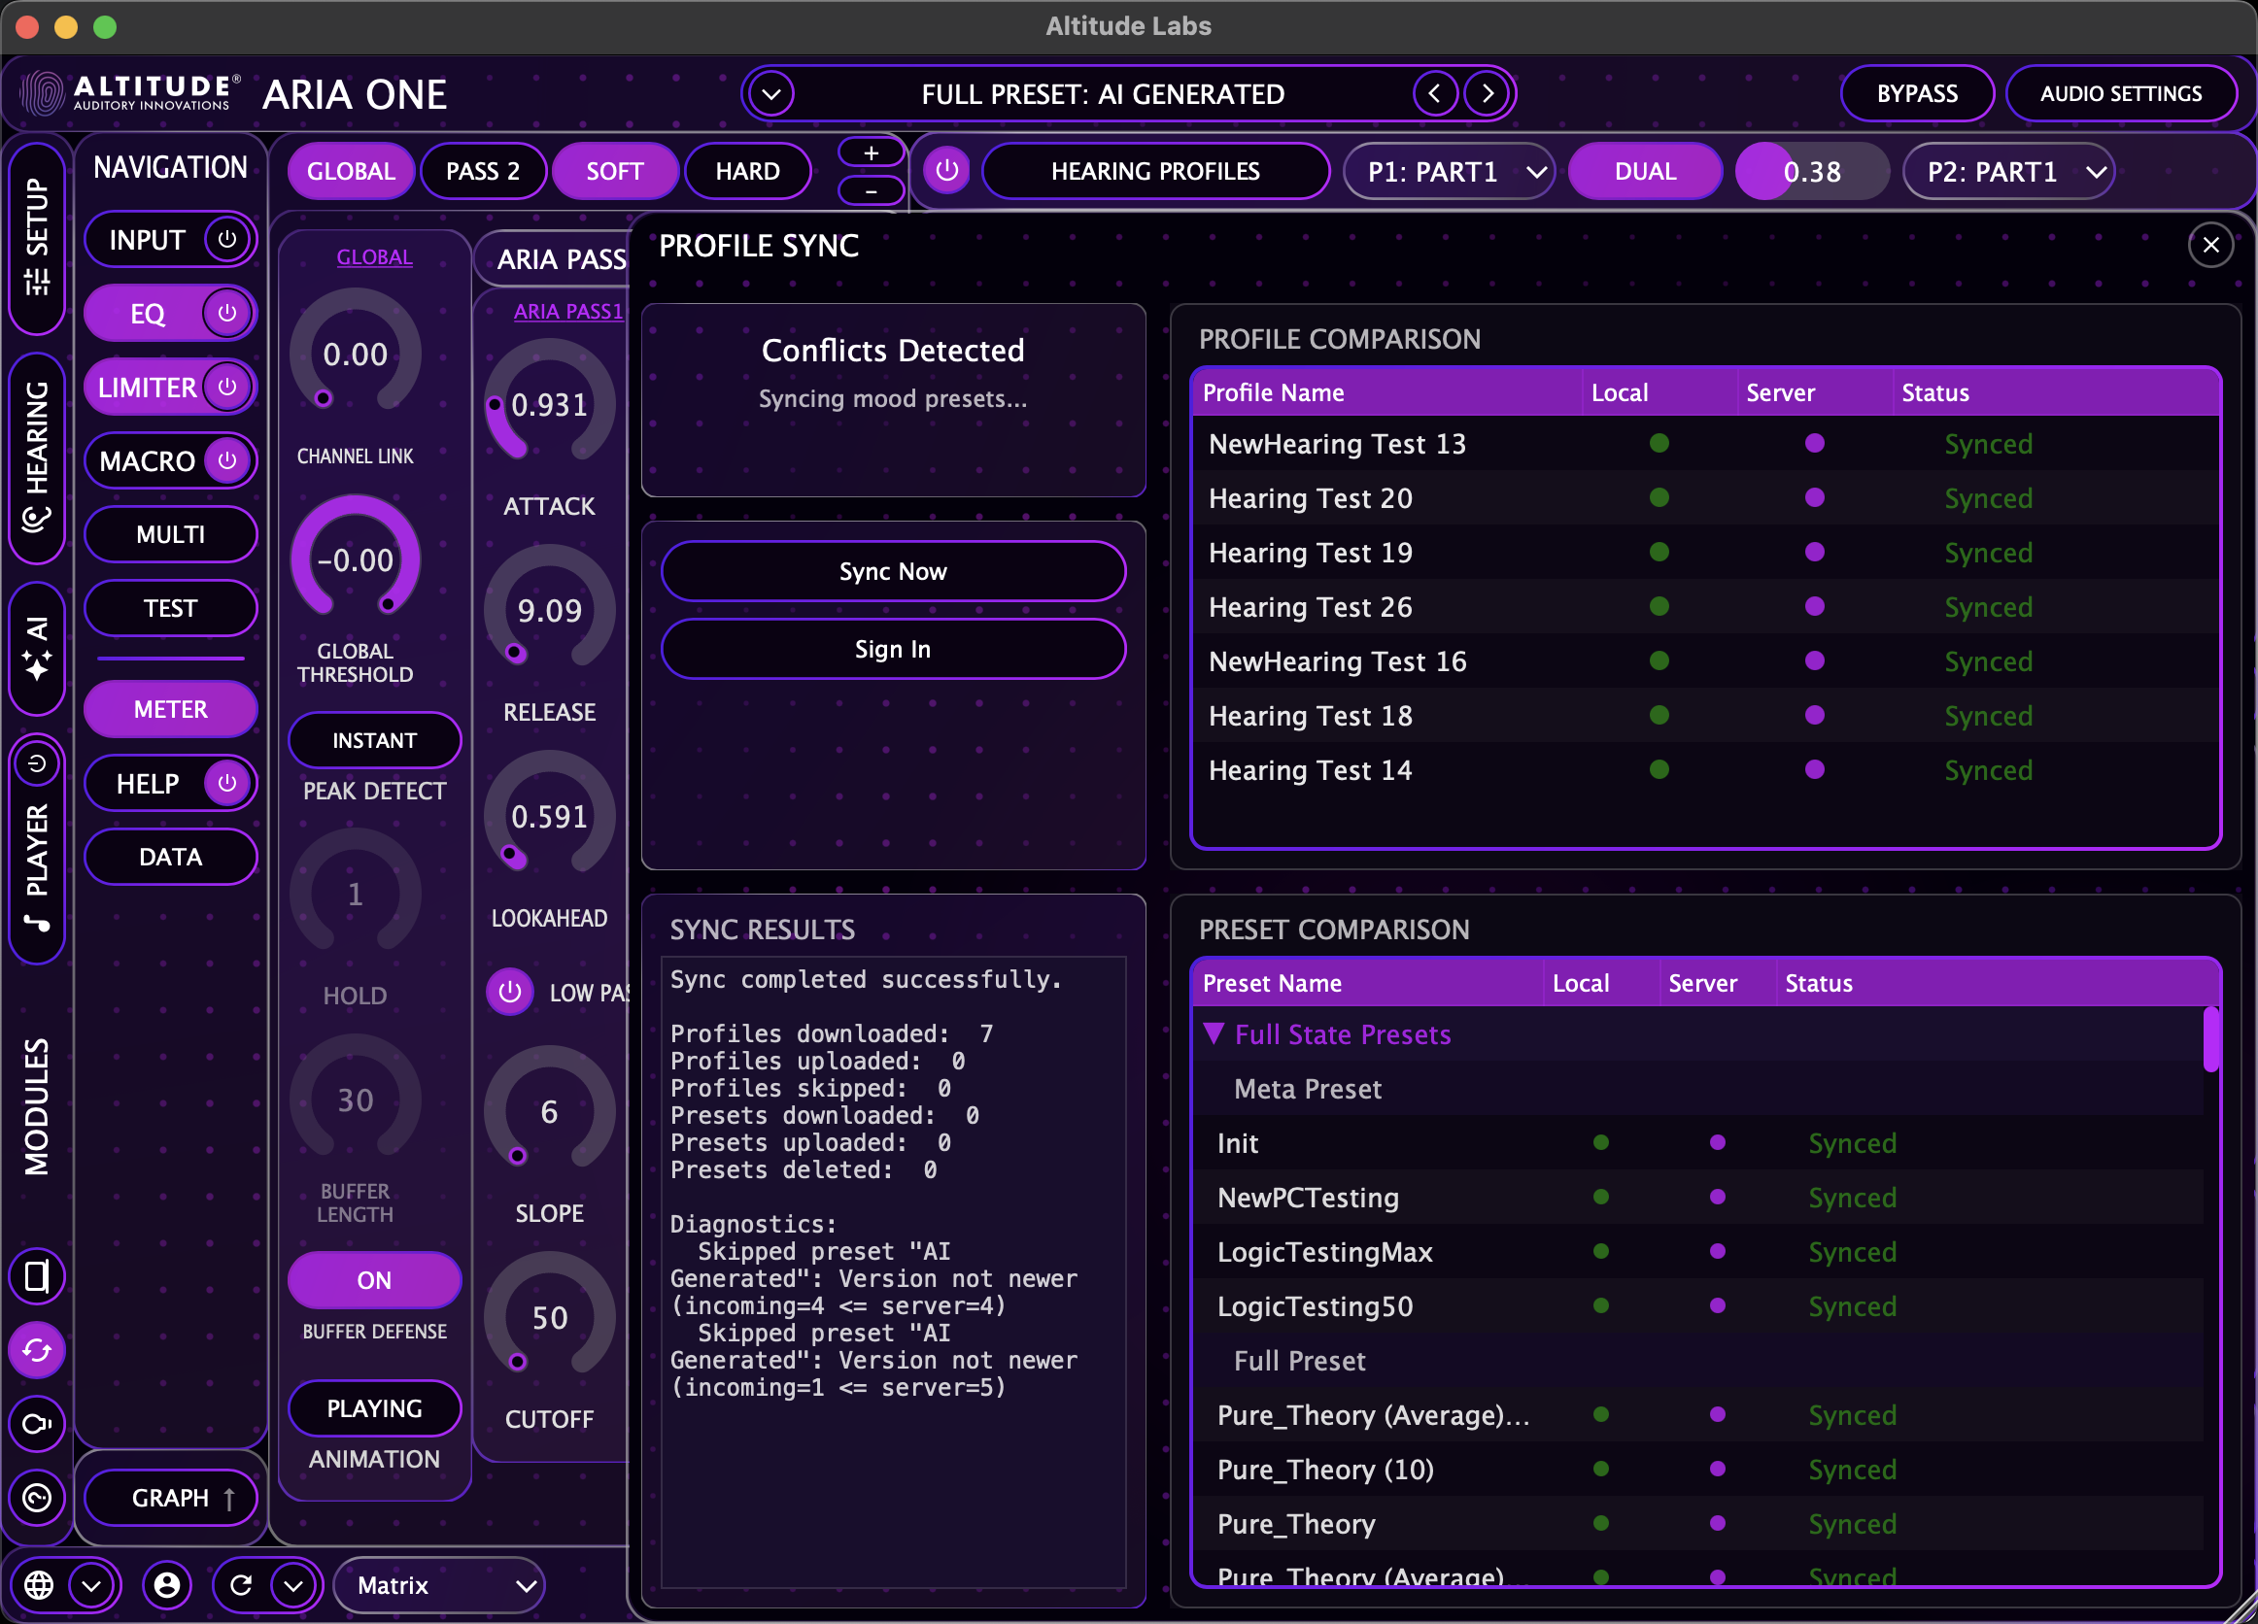
Task: Switch to the PASS 2 tab
Action: point(484,170)
